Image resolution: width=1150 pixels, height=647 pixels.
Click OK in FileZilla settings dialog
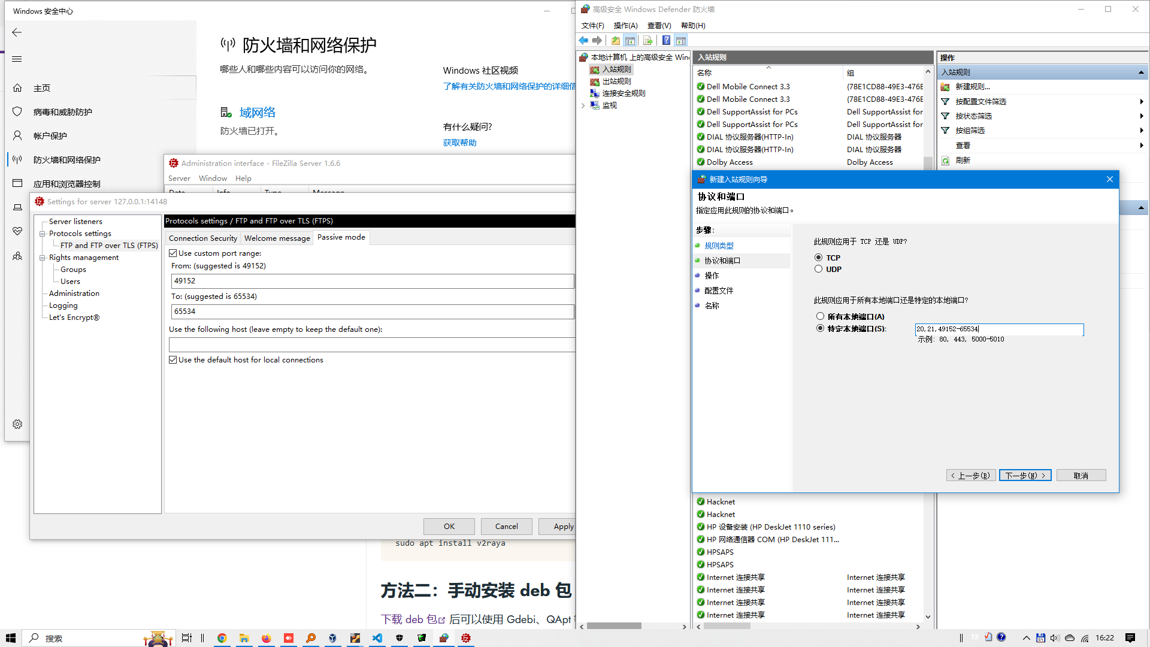(449, 526)
